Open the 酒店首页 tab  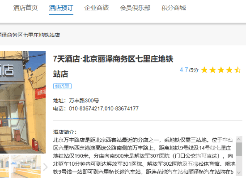pyautogui.click(x=25, y=8)
